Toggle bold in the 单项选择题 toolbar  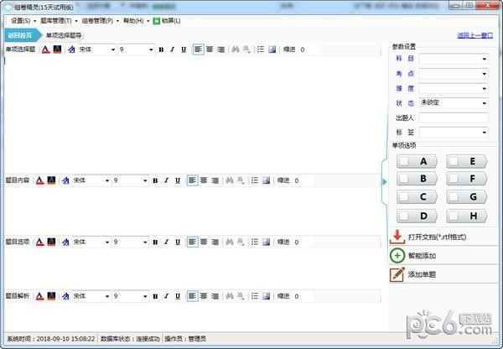[161, 49]
